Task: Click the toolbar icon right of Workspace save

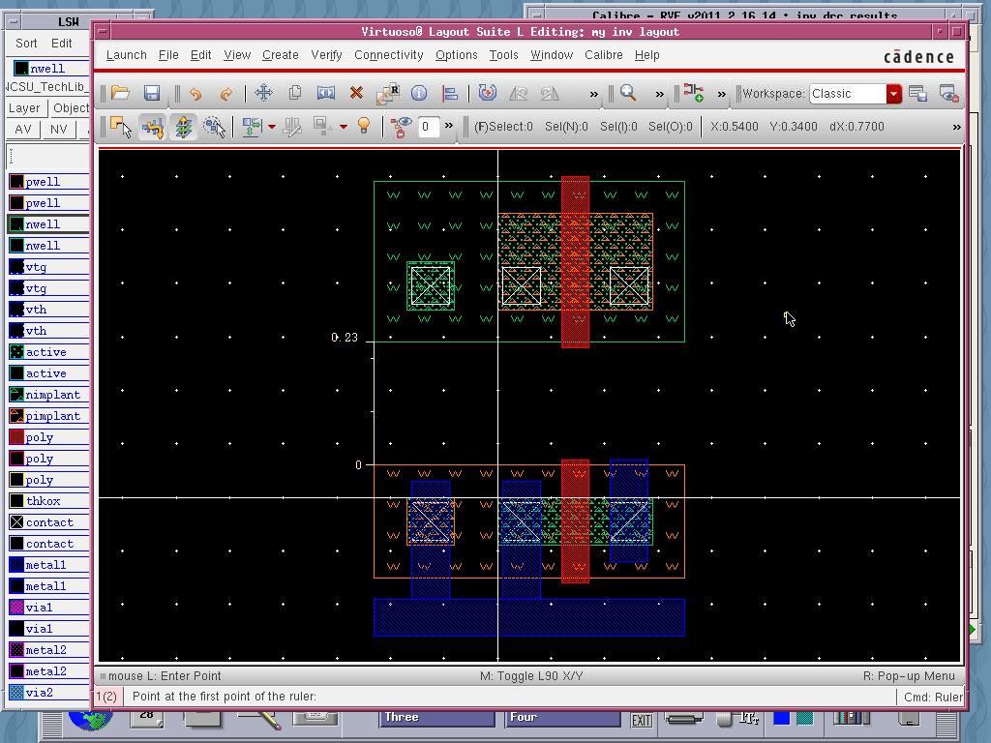Action: pyautogui.click(x=948, y=94)
